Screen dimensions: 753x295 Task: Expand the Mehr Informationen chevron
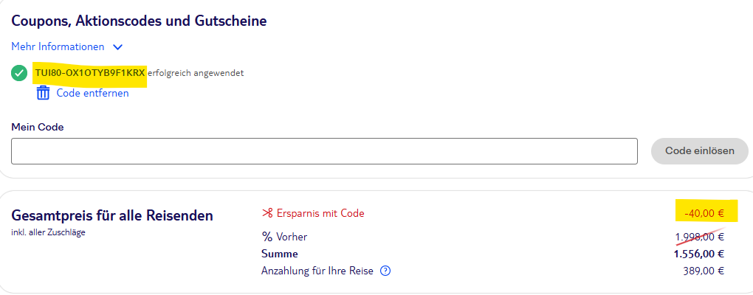(117, 46)
